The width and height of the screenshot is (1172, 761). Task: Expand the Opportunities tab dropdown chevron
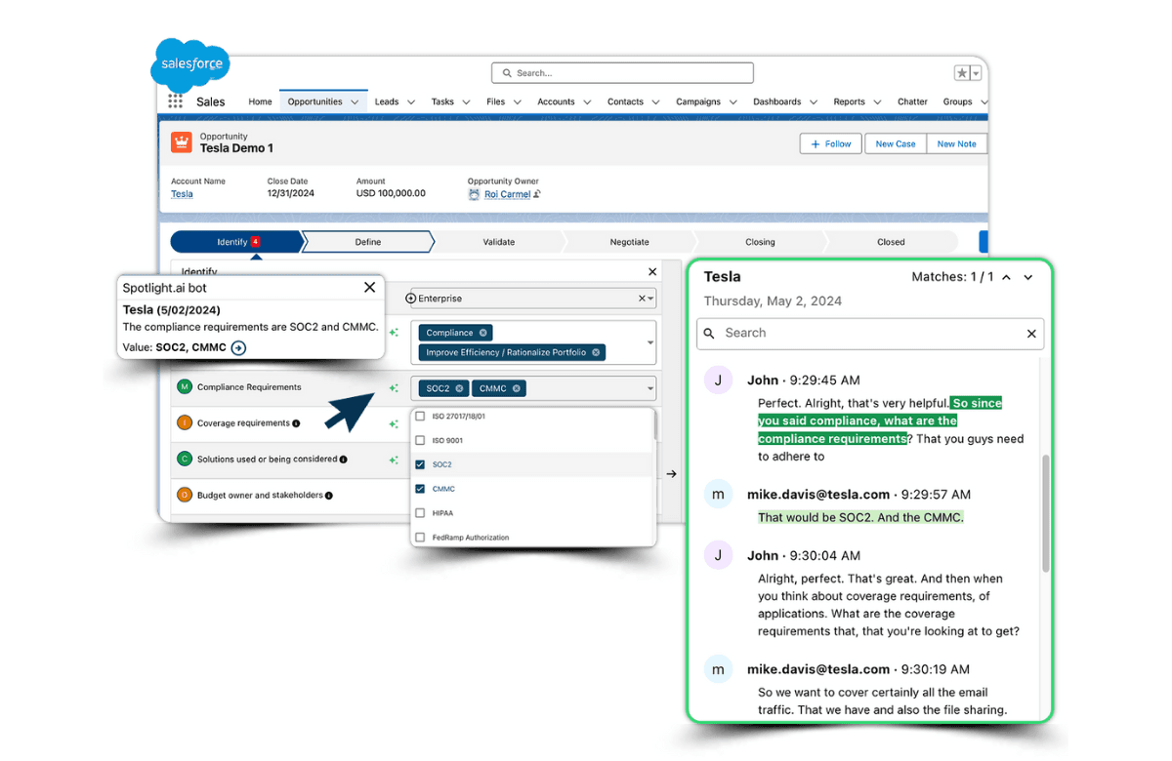(355, 101)
